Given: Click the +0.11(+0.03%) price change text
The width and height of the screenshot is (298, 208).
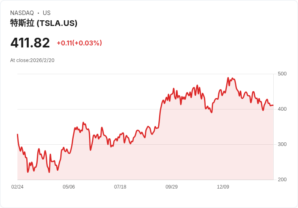Looking at the screenshot, I should [79, 43].
